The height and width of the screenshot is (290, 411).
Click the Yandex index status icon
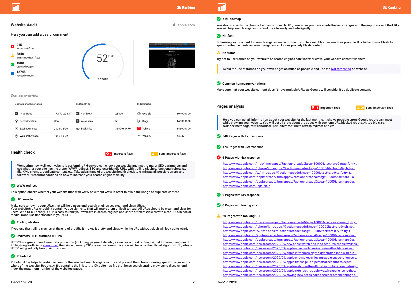(139, 136)
